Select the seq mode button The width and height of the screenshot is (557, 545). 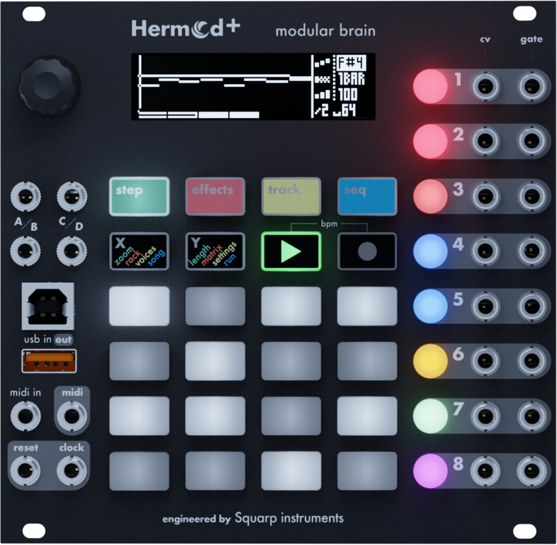tap(367, 196)
